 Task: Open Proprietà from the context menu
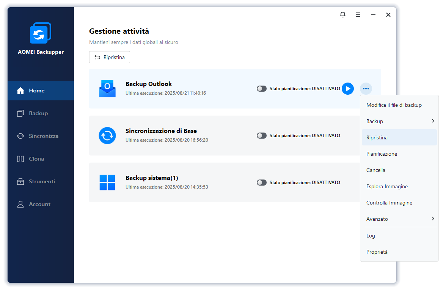pyautogui.click(x=377, y=252)
